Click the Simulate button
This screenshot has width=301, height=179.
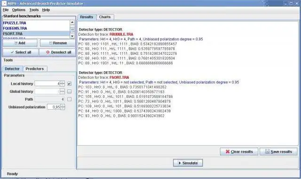pos(188,163)
